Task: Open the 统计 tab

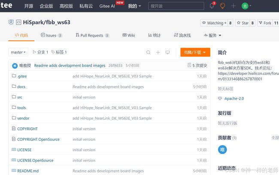Action: point(155,35)
